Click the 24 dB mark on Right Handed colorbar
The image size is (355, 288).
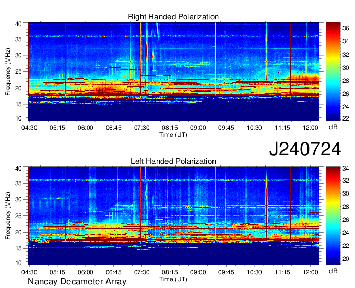click(346, 107)
